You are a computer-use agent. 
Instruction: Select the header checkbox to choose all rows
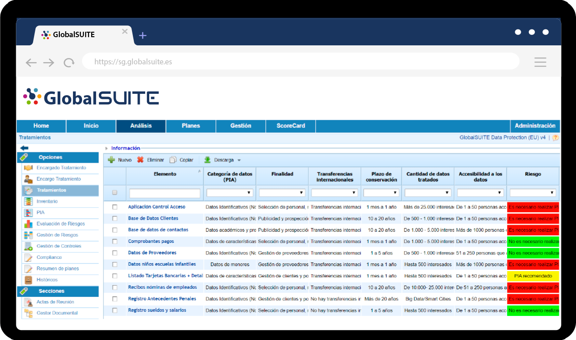point(115,193)
